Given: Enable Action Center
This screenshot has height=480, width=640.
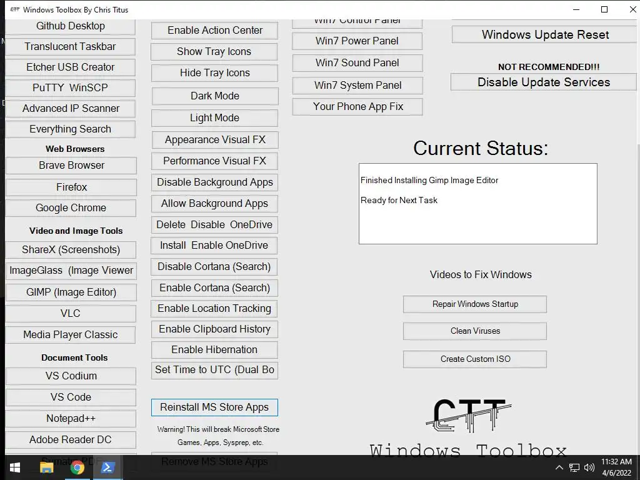Looking at the screenshot, I should pos(215,31).
